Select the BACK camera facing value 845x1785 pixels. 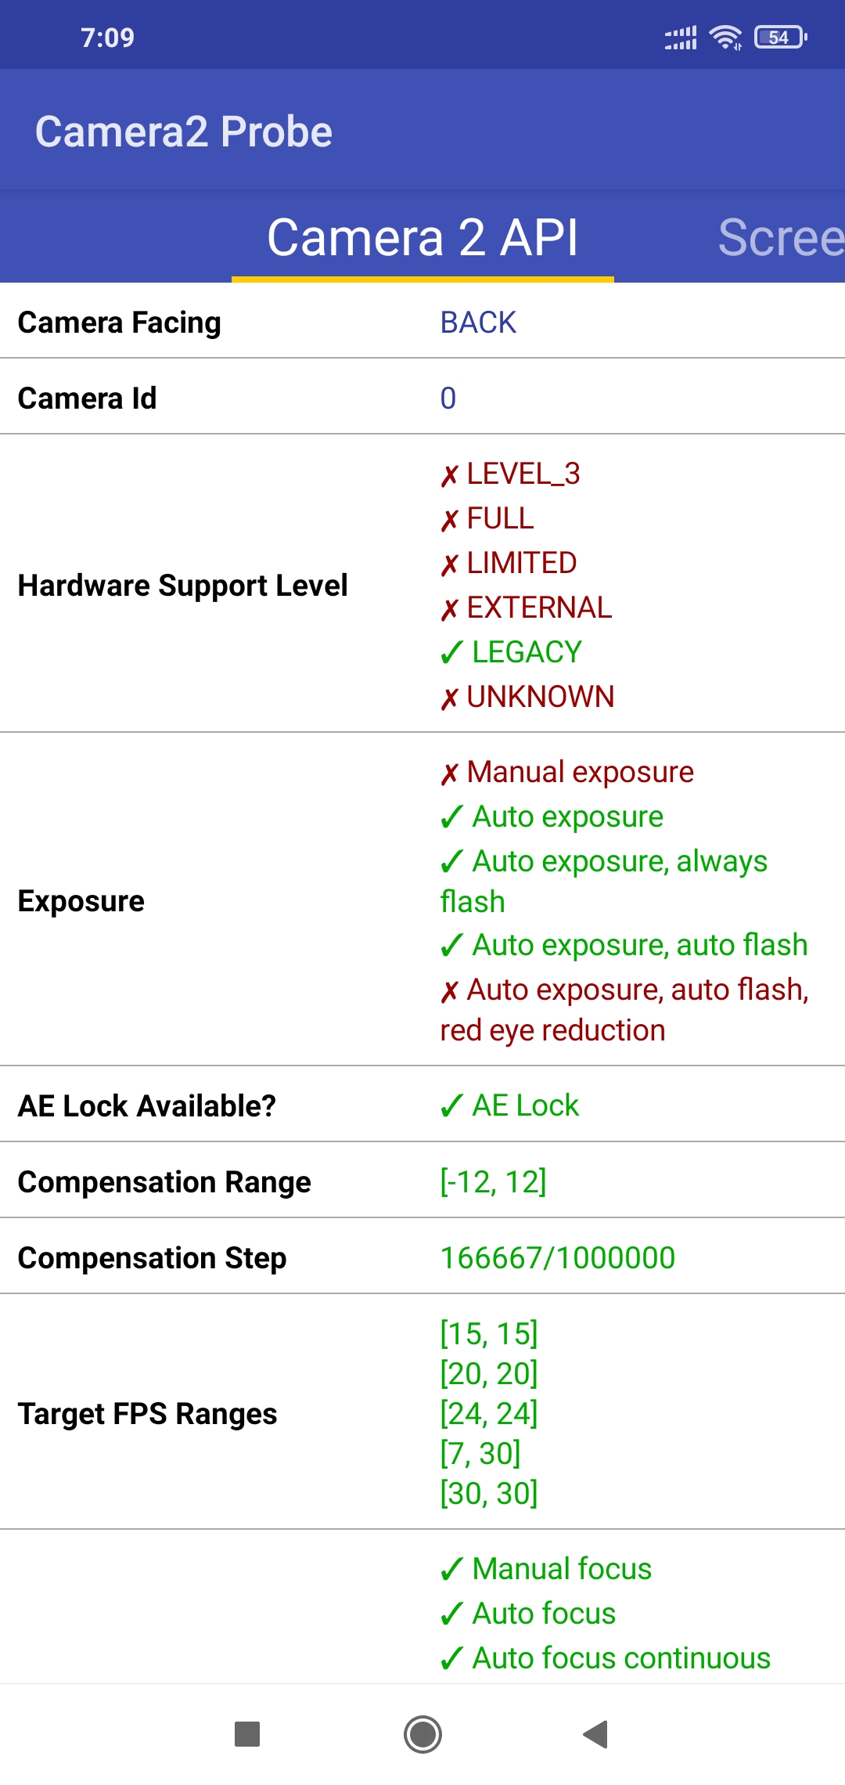pos(477,322)
